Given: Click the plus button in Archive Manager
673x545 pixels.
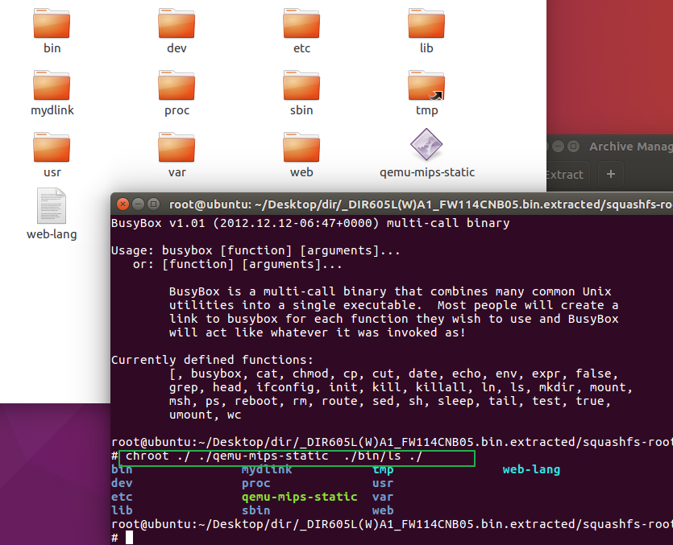Looking at the screenshot, I should 611,174.
